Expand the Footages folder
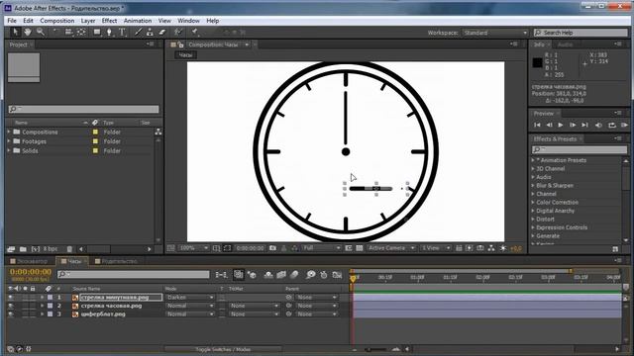The height and width of the screenshot is (356, 634). (x=9, y=141)
